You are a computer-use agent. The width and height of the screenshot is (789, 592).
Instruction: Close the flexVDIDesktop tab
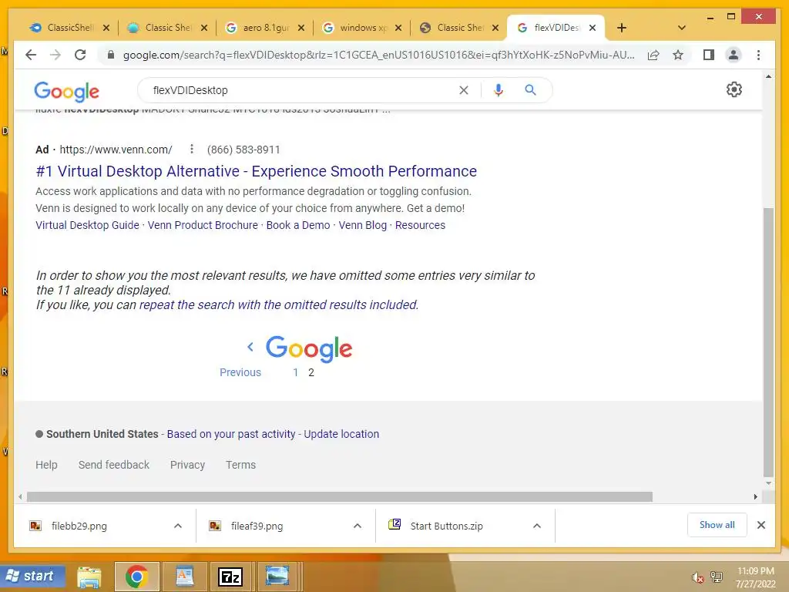click(593, 28)
